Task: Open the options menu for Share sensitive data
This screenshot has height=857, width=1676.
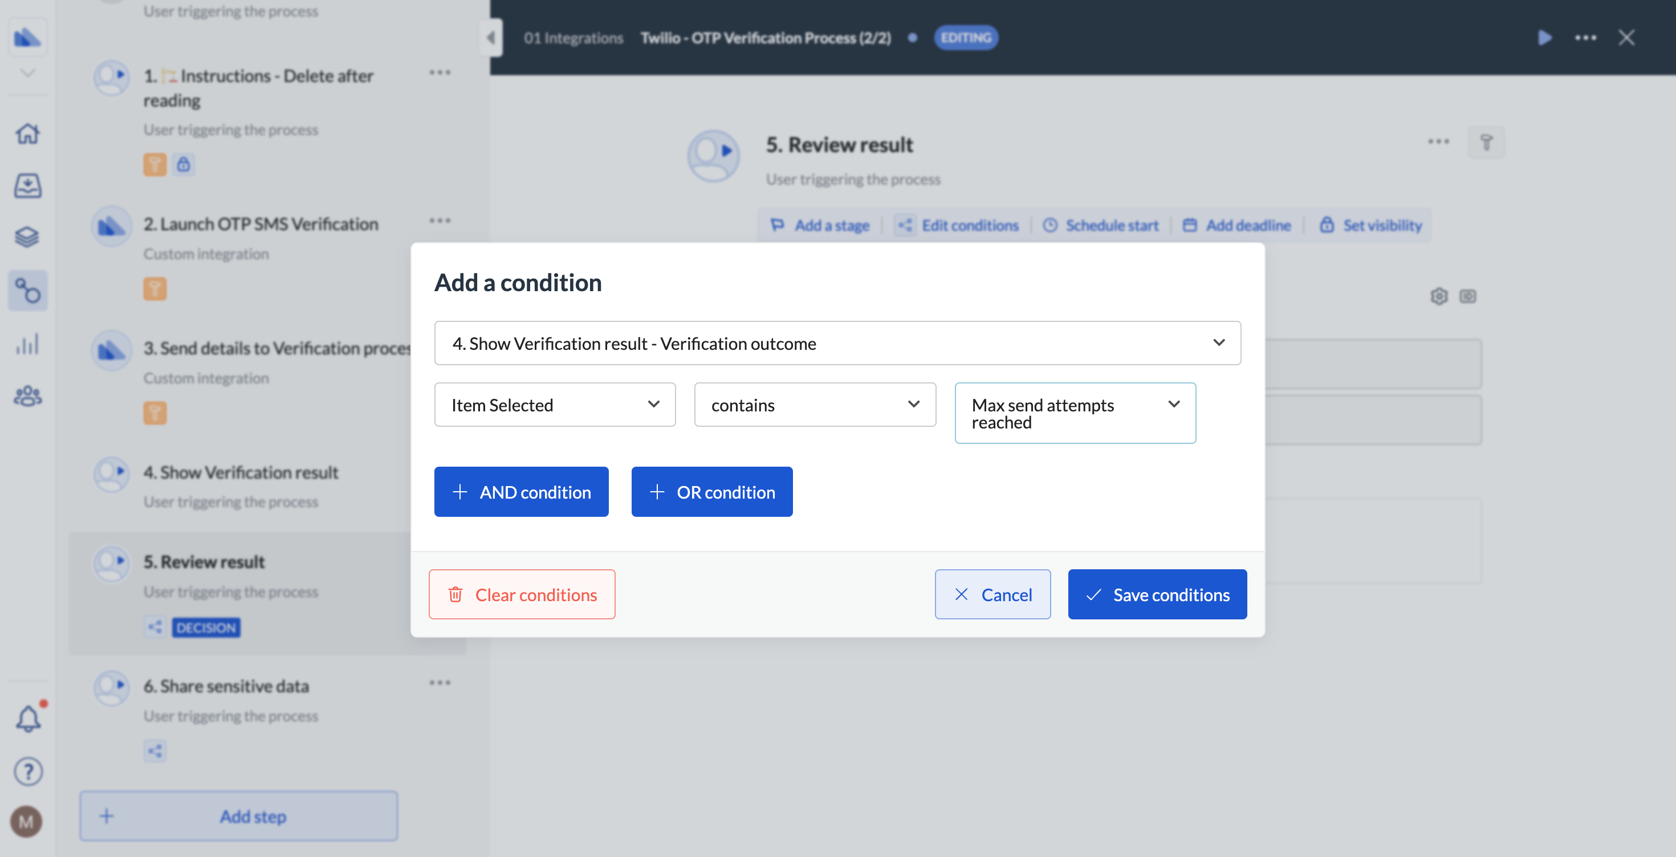Action: [441, 682]
